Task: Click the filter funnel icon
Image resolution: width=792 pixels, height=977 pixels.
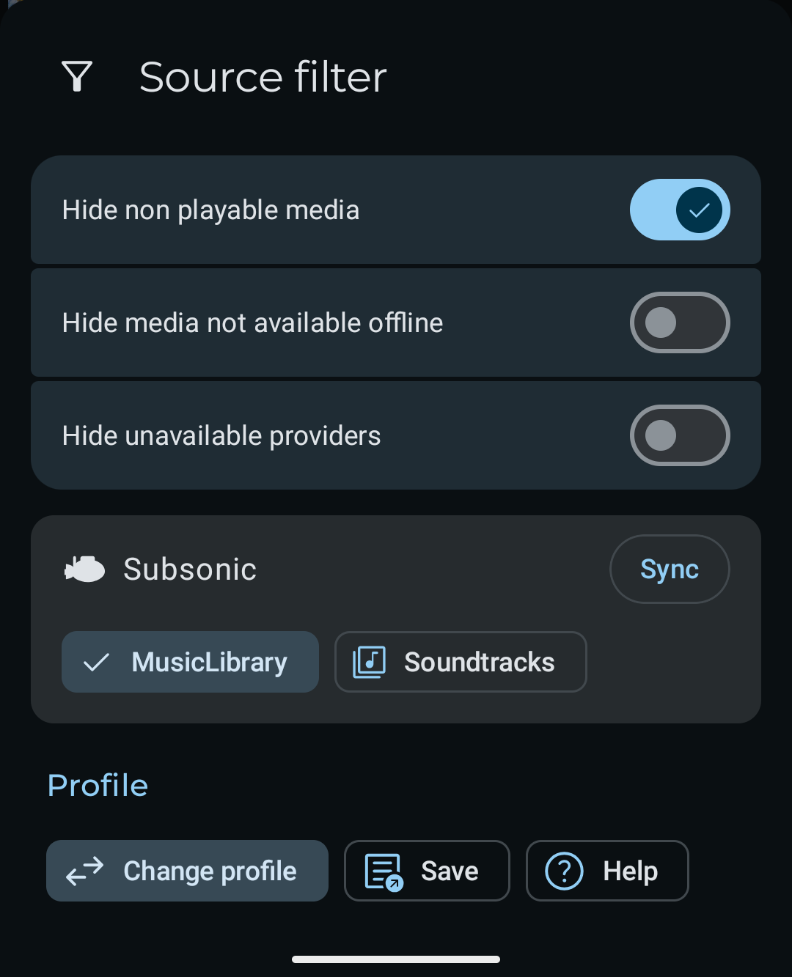Action: (77, 76)
